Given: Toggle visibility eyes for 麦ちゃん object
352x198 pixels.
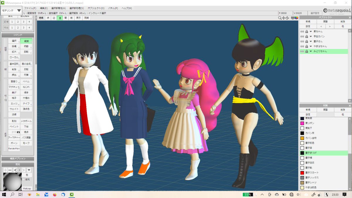Looking at the screenshot, I should [302, 31].
